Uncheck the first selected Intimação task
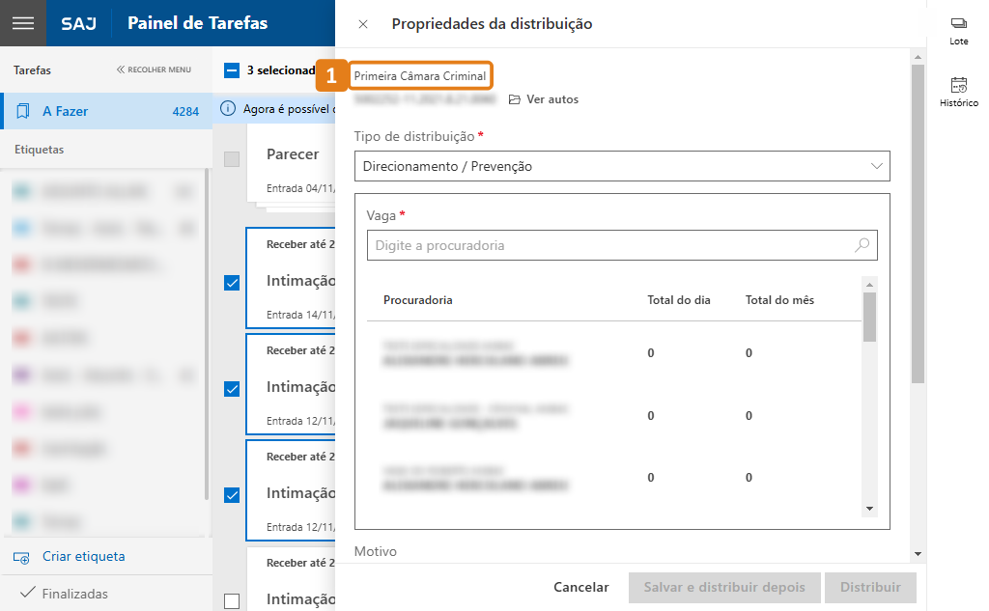989x611 pixels. point(231,283)
